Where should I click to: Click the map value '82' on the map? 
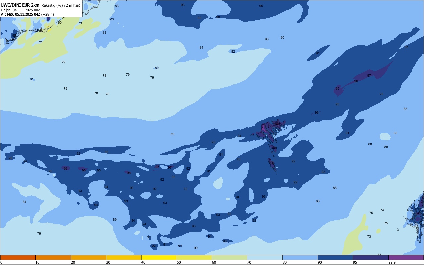tap(233, 52)
